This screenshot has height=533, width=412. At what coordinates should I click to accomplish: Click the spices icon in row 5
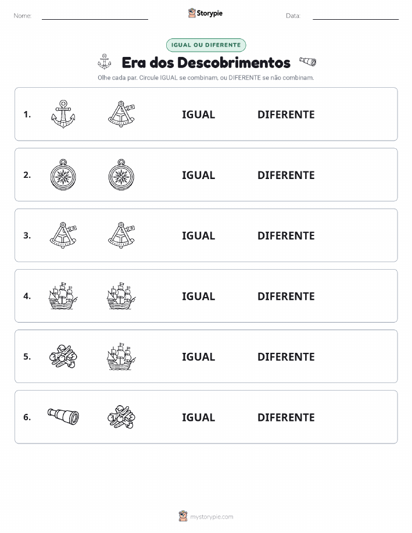point(63,356)
